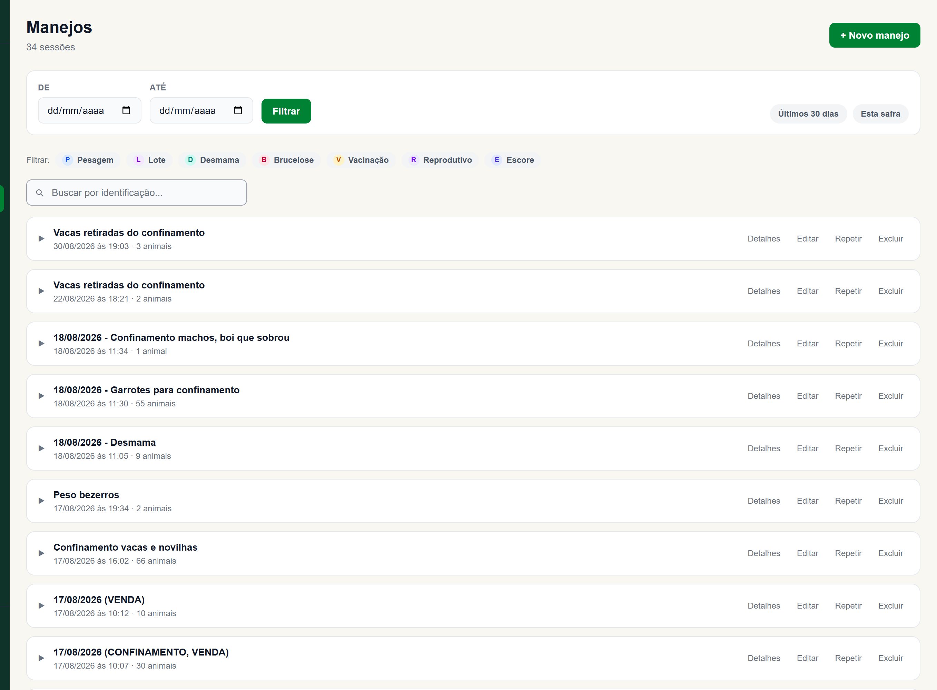Open Detalhes for 18/08/2026 - Desmama
937x690 pixels.
tap(764, 448)
